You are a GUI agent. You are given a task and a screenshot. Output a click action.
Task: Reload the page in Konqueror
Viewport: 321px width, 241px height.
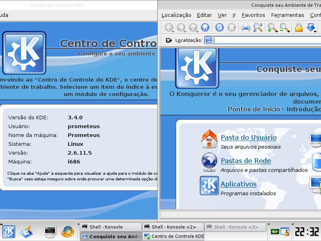point(219,27)
